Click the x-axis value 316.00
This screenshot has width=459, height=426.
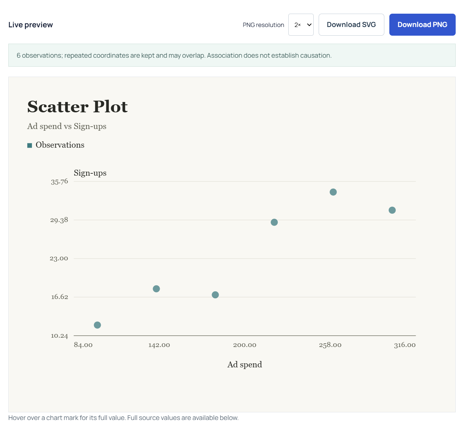[405, 345]
